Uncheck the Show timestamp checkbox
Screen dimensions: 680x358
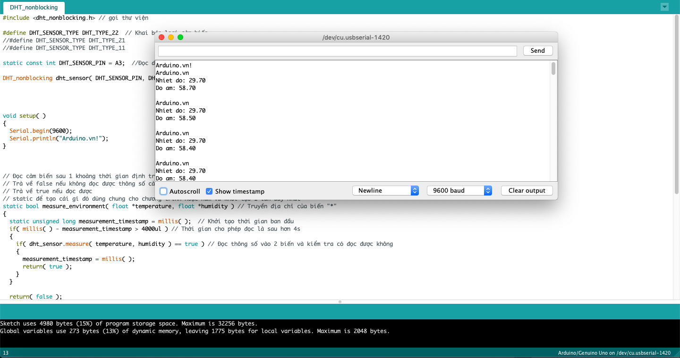pos(209,191)
